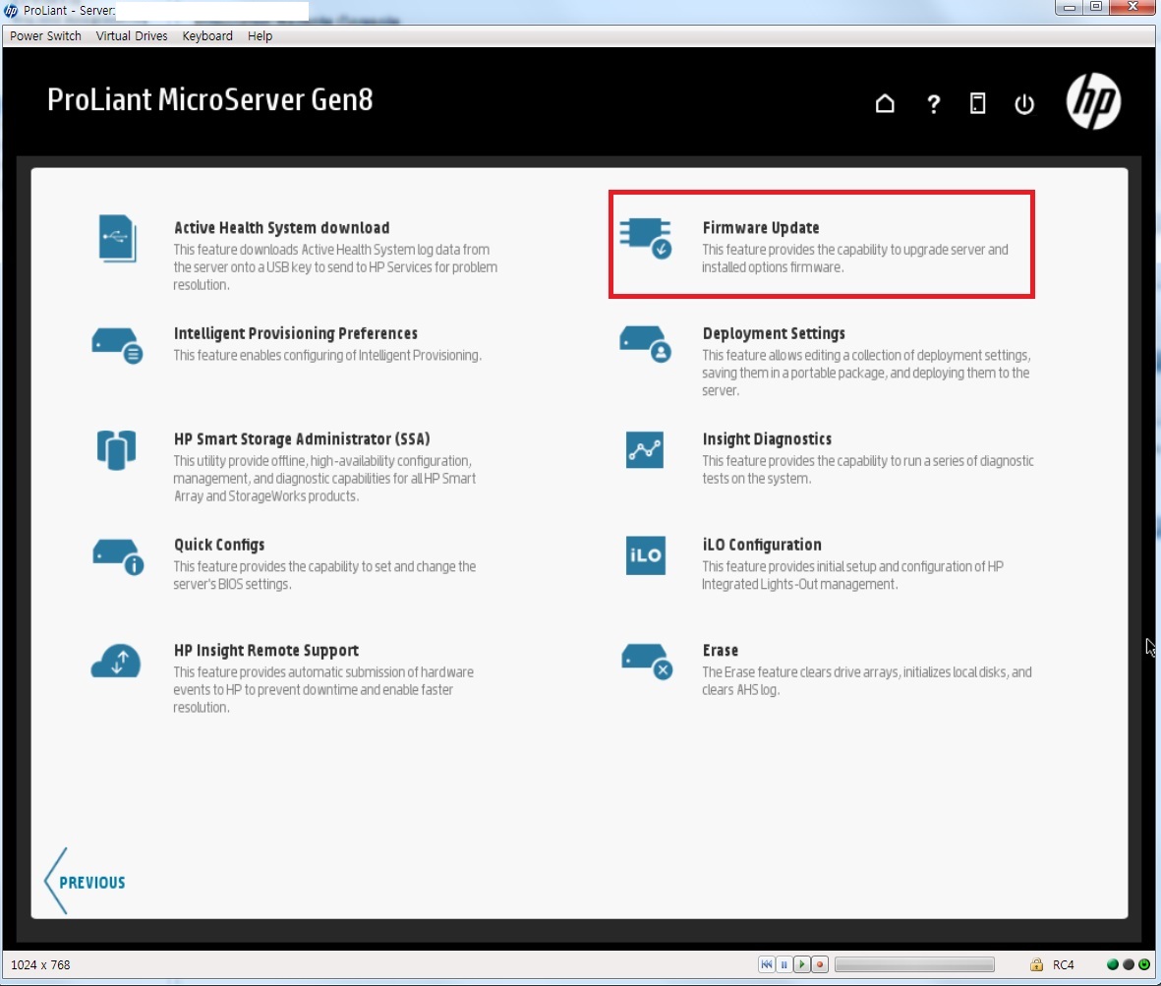Click the RC4 encryption label

pyautogui.click(x=1064, y=964)
